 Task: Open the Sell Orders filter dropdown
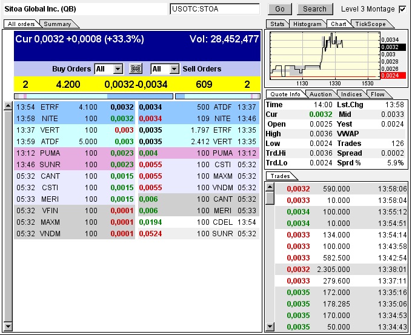click(x=173, y=69)
